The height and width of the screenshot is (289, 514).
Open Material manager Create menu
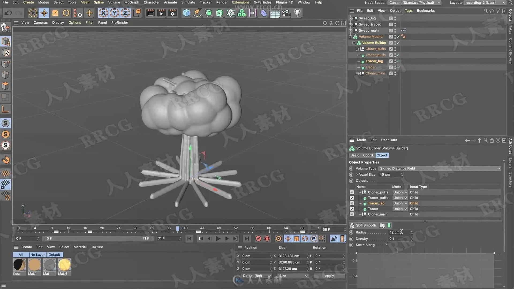(27, 247)
